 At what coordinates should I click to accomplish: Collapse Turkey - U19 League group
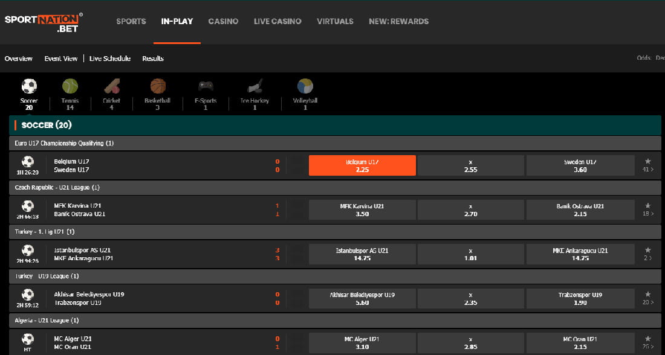click(335, 276)
